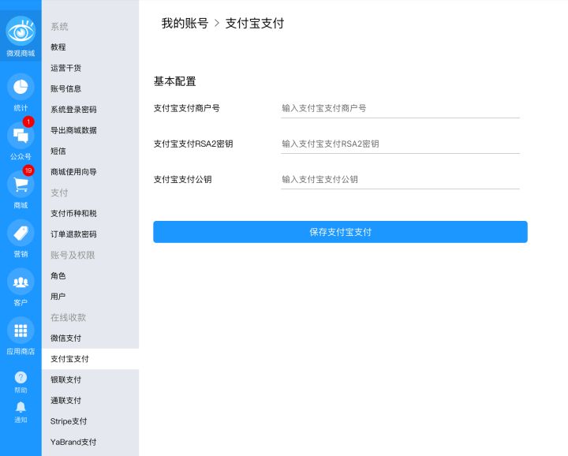The width and height of the screenshot is (568, 456).
Task: Click the 保存支付宝支付 button
Action: tap(340, 232)
